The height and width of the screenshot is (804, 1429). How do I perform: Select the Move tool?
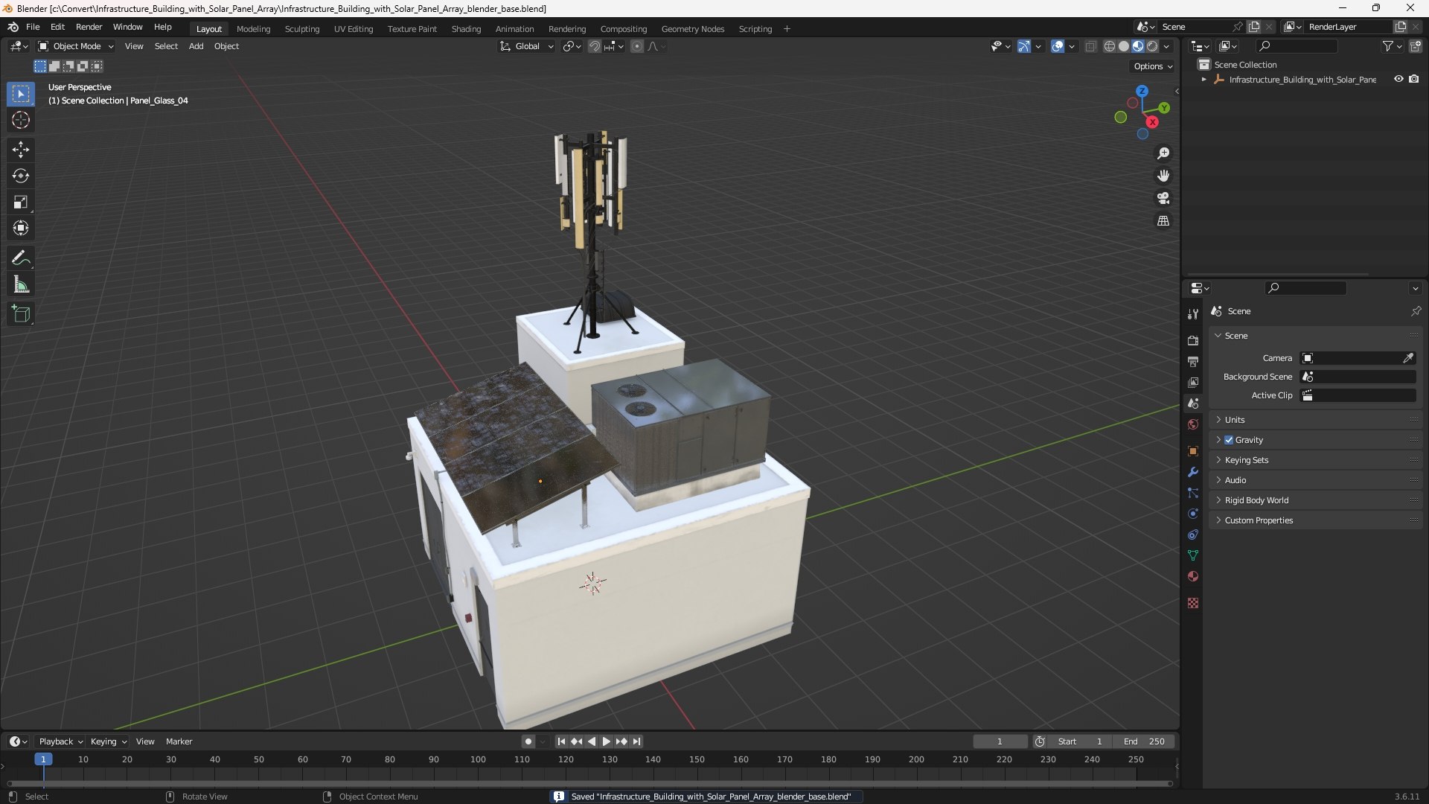[21, 150]
